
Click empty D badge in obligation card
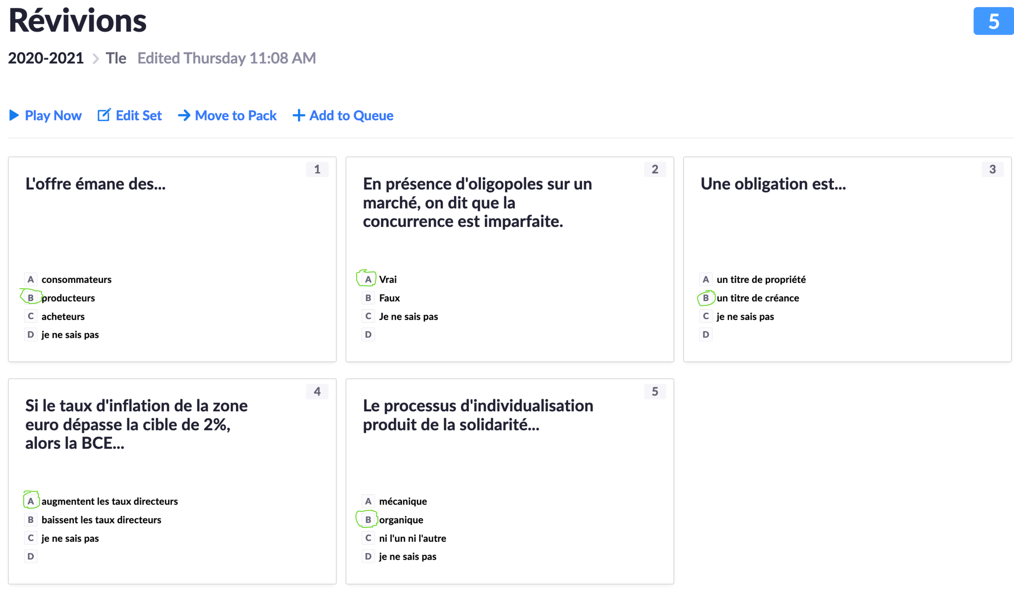pos(706,335)
